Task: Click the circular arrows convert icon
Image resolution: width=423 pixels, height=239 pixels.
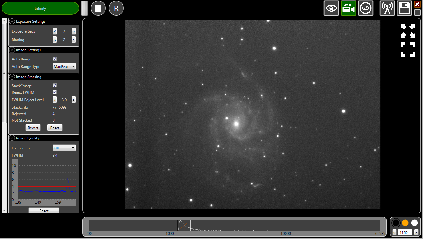Action: click(365, 8)
